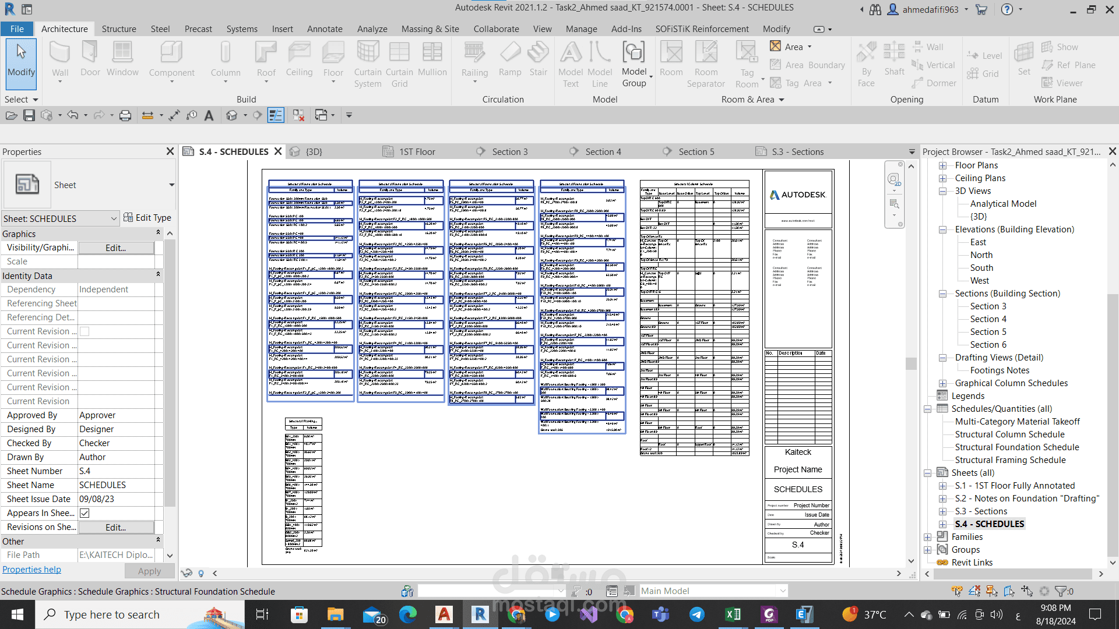Expand the Floor Plans tree node

[942, 165]
